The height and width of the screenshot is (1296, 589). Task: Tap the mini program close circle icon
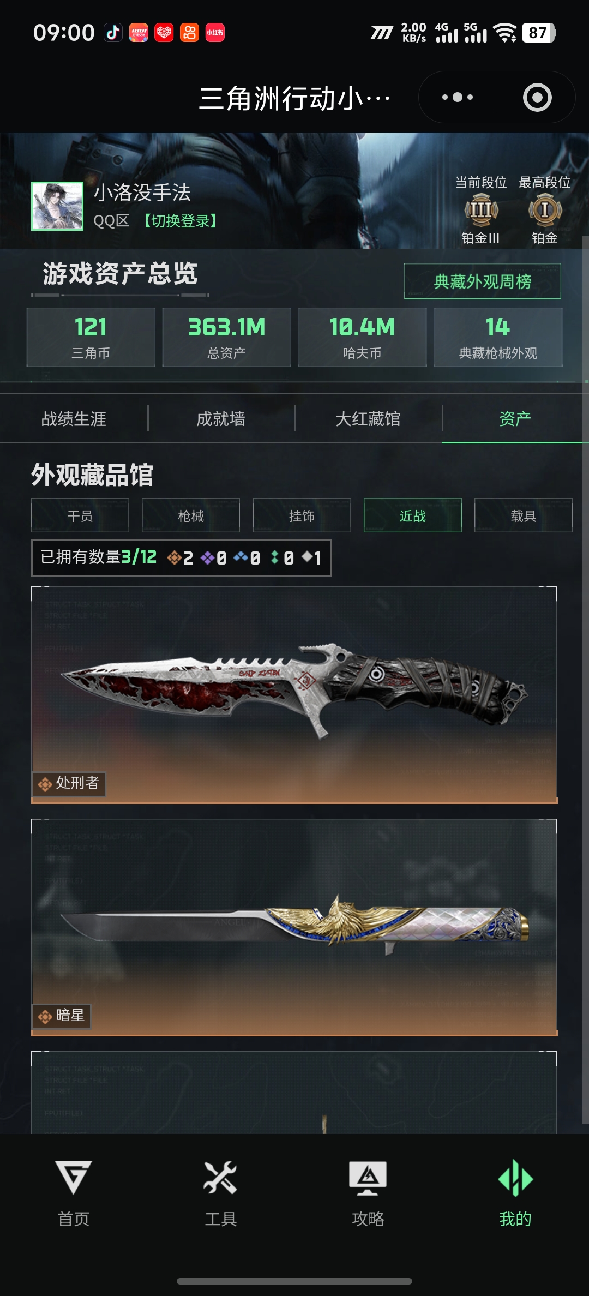point(537,98)
